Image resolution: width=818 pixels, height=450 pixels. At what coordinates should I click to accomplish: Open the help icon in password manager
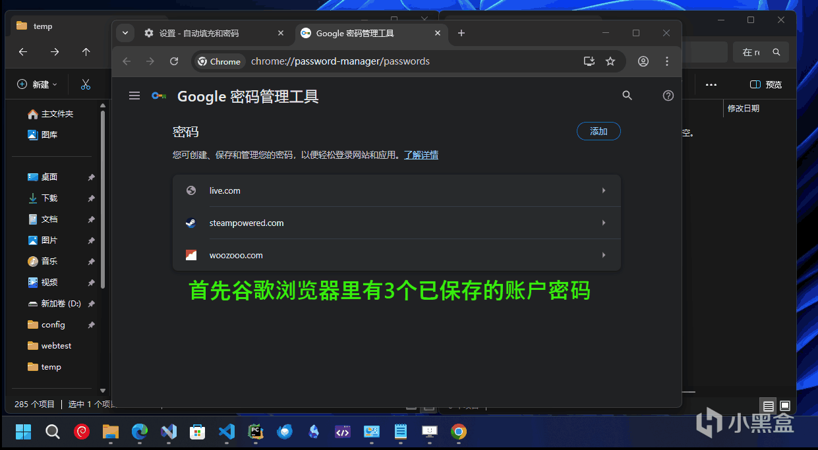point(668,96)
